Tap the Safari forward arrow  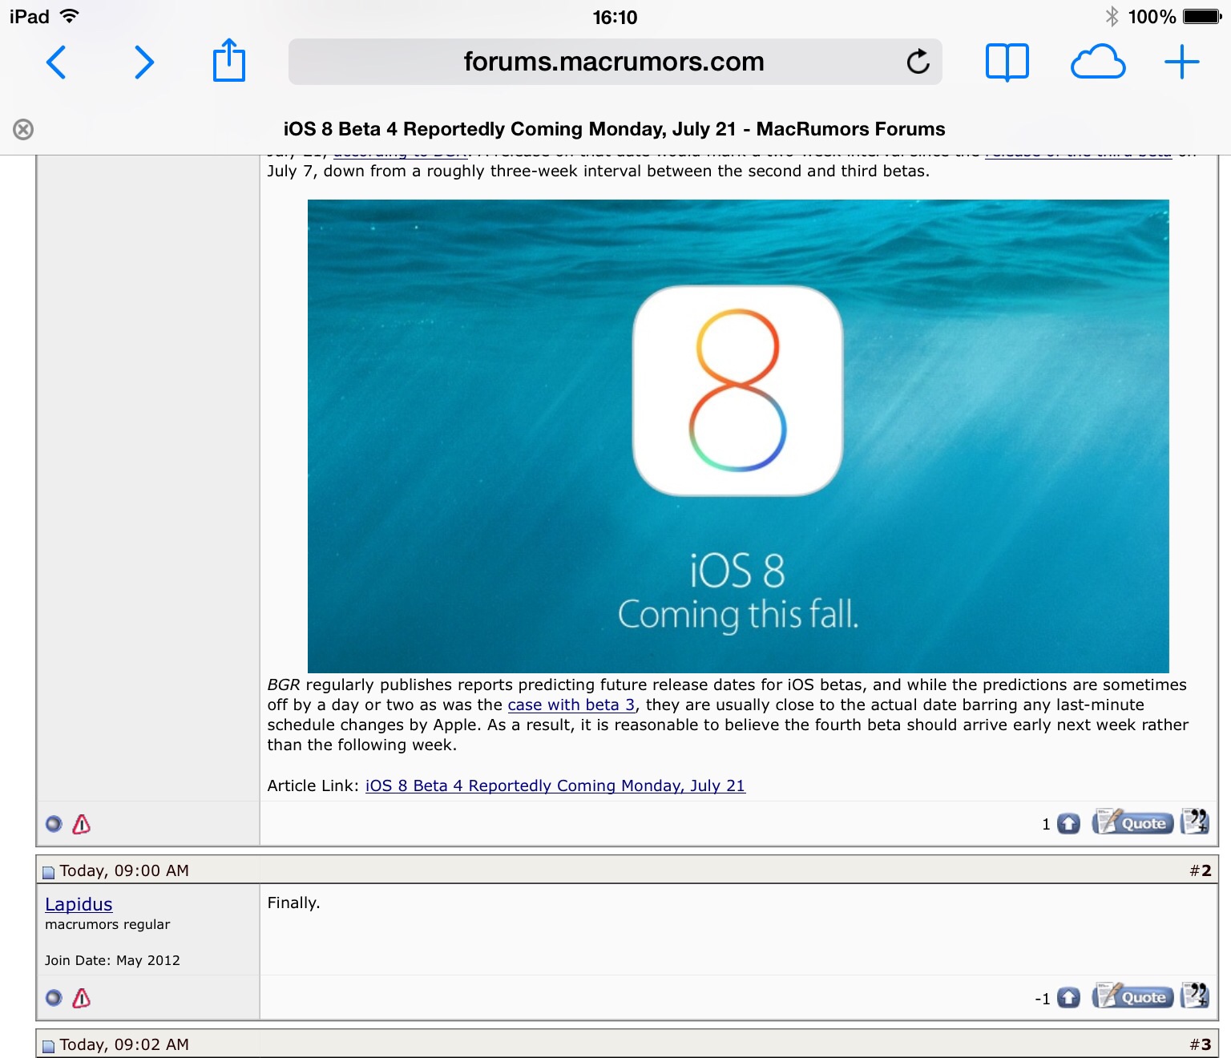tap(143, 62)
